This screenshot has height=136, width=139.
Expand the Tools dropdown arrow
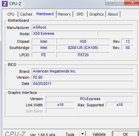(x=82, y=134)
